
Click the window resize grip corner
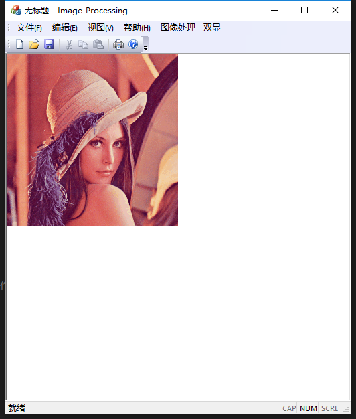click(x=346, y=410)
